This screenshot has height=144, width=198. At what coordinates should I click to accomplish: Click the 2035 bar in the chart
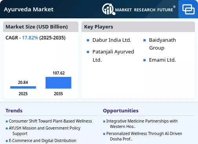(x=58, y=83)
